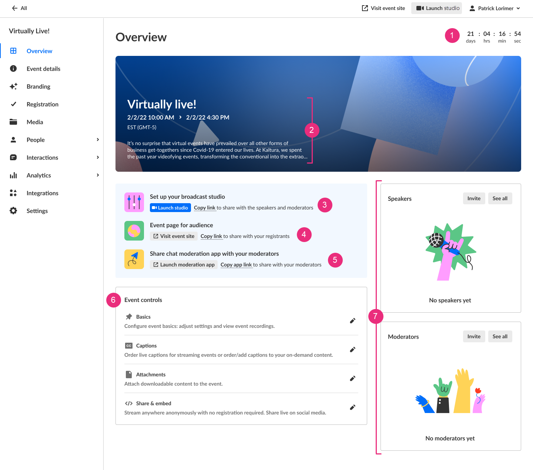
Task: Click the 'Virtually Live!' sidebar title
Action: click(29, 31)
